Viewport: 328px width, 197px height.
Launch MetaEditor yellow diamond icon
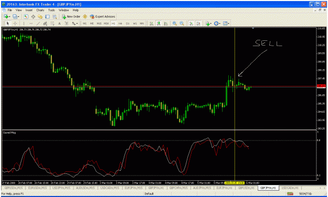pos(85,16)
